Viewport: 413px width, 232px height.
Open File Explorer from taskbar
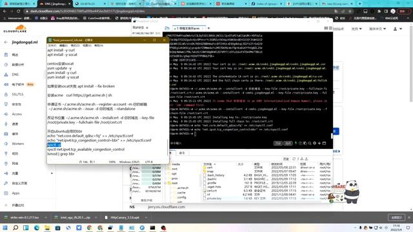click(x=47, y=227)
